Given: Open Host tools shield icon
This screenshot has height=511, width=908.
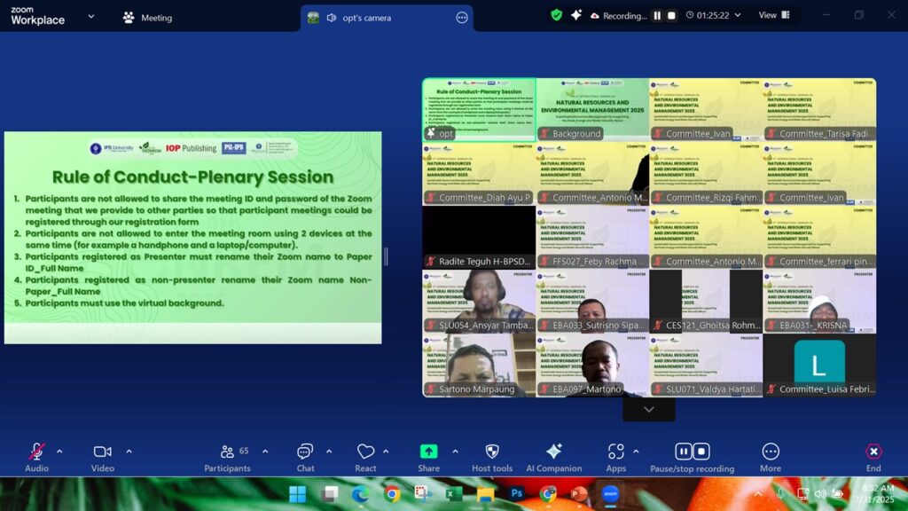Looking at the screenshot, I should click(x=492, y=452).
